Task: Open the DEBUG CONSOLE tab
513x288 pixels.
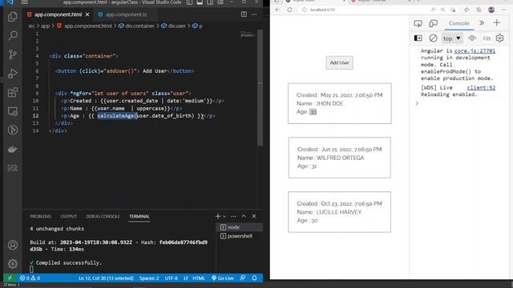Action: (x=103, y=216)
